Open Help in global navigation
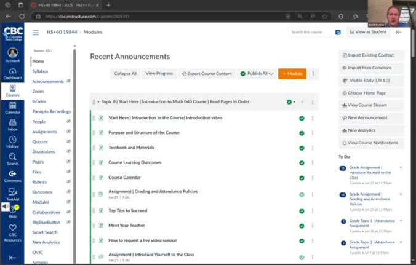The width and height of the screenshot is (416, 265). (12, 213)
